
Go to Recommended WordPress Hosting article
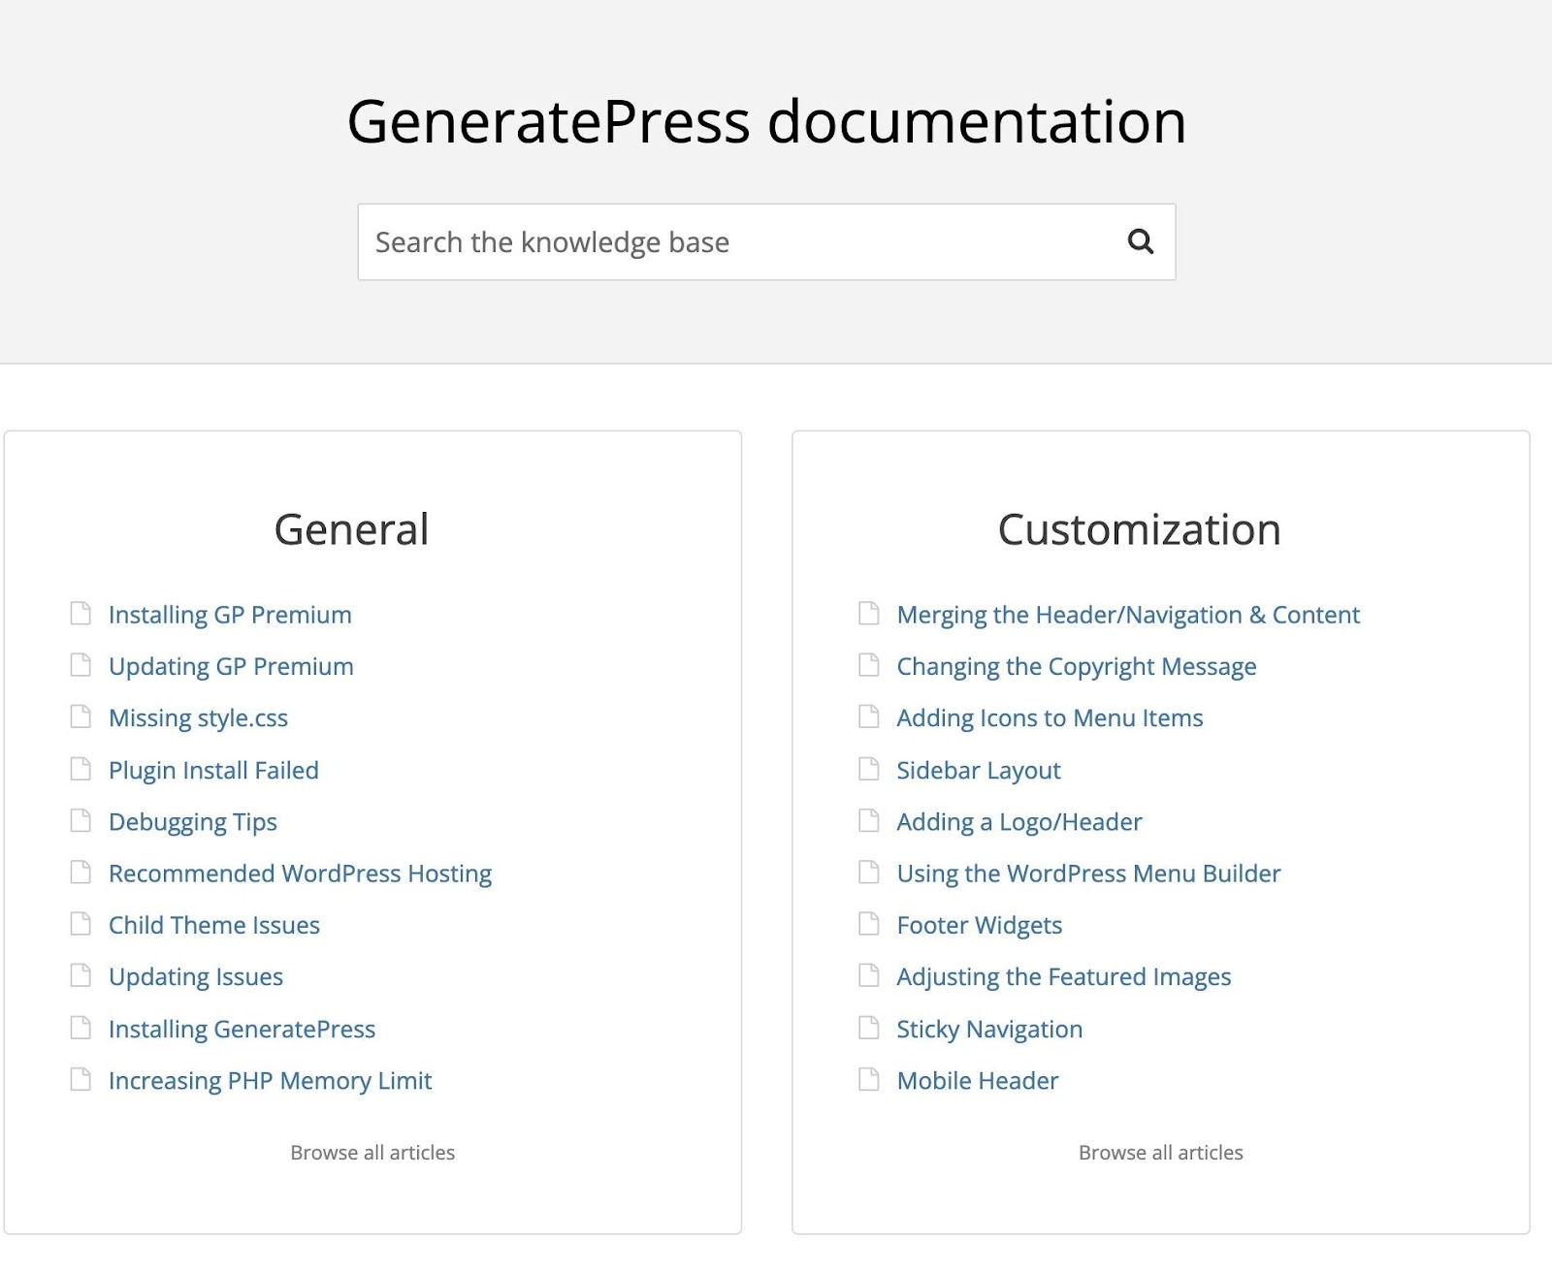300,874
